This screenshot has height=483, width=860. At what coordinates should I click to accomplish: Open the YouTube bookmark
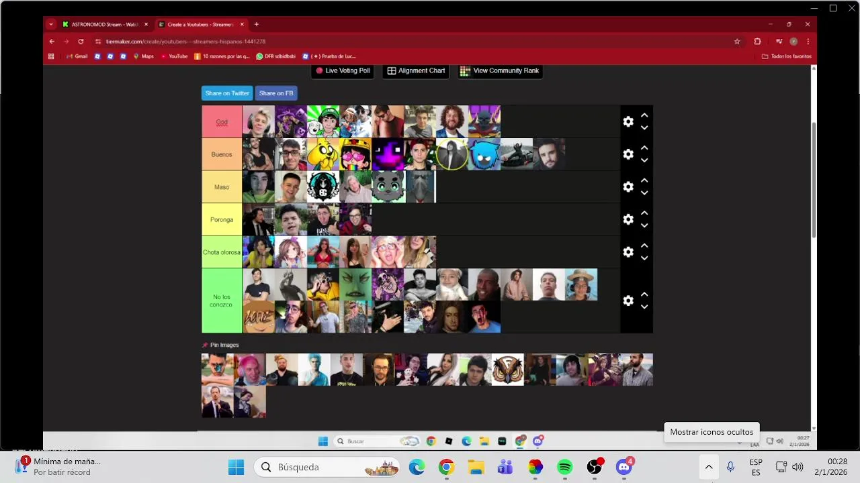(x=175, y=56)
